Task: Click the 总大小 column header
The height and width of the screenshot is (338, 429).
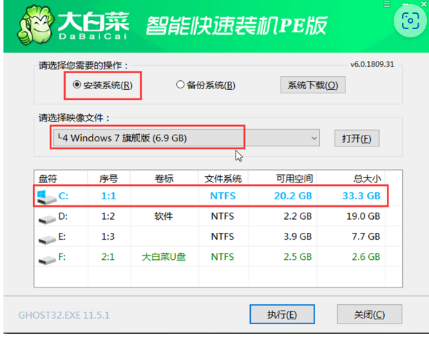Action: [361, 178]
